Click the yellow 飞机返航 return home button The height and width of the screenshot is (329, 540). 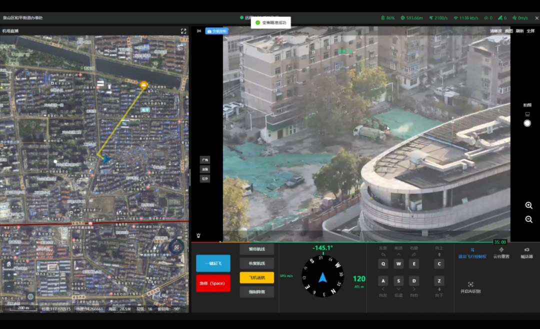[x=256, y=277]
